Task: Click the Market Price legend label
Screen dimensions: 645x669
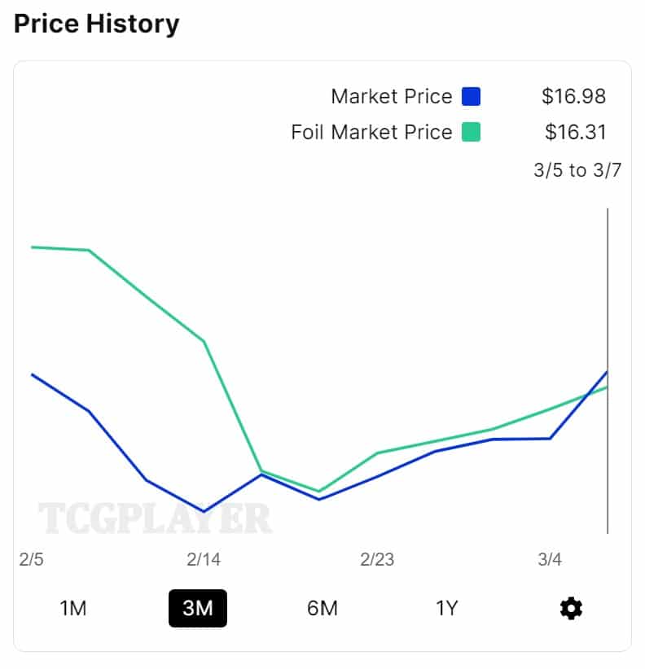Action: click(391, 97)
